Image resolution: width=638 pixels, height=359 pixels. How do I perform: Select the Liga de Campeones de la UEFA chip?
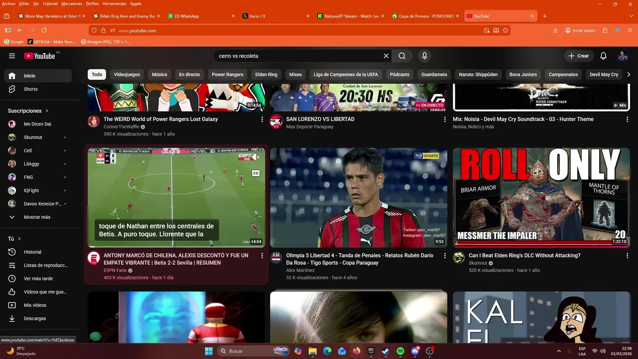[x=346, y=74]
